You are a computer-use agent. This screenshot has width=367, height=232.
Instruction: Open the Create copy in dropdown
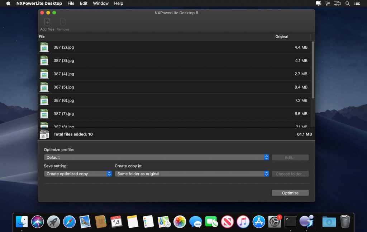coord(192,174)
